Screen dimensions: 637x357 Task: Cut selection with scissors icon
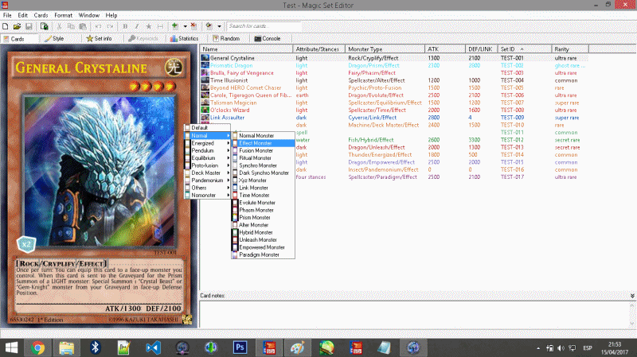[x=59, y=26]
